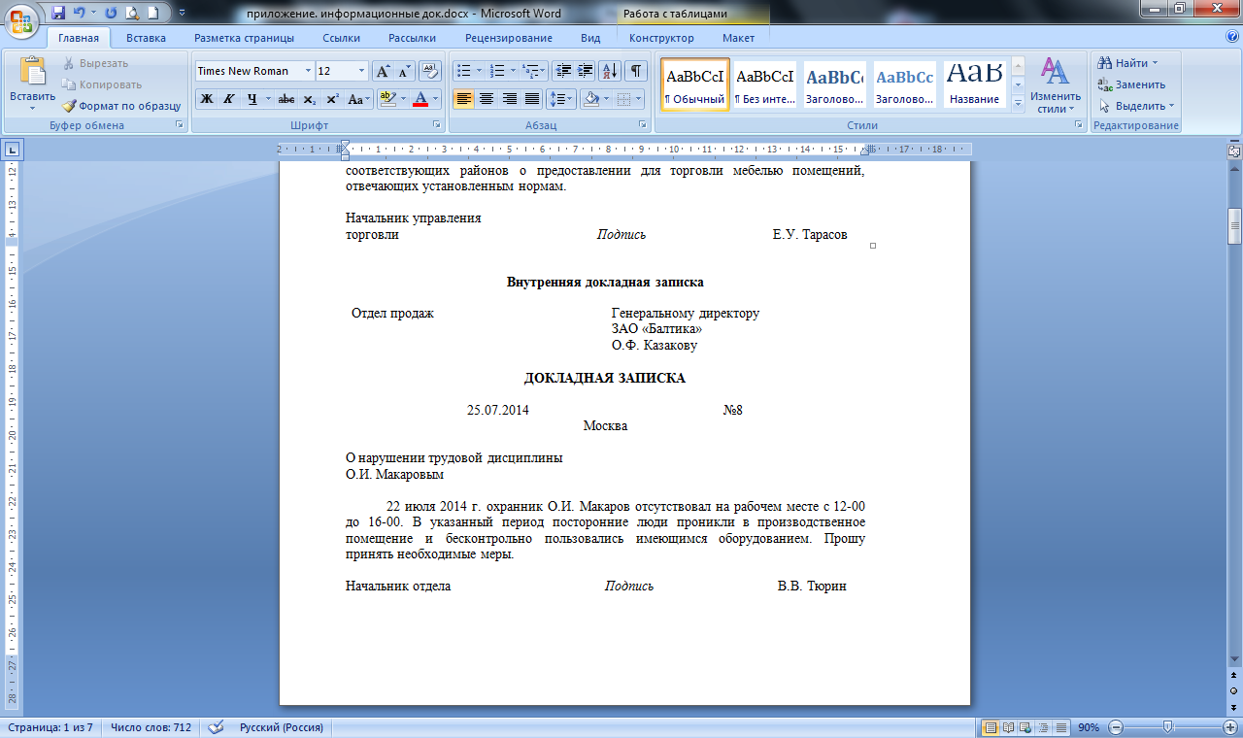Decrease paragraph indent
This screenshot has width=1243, height=738.
[563, 71]
